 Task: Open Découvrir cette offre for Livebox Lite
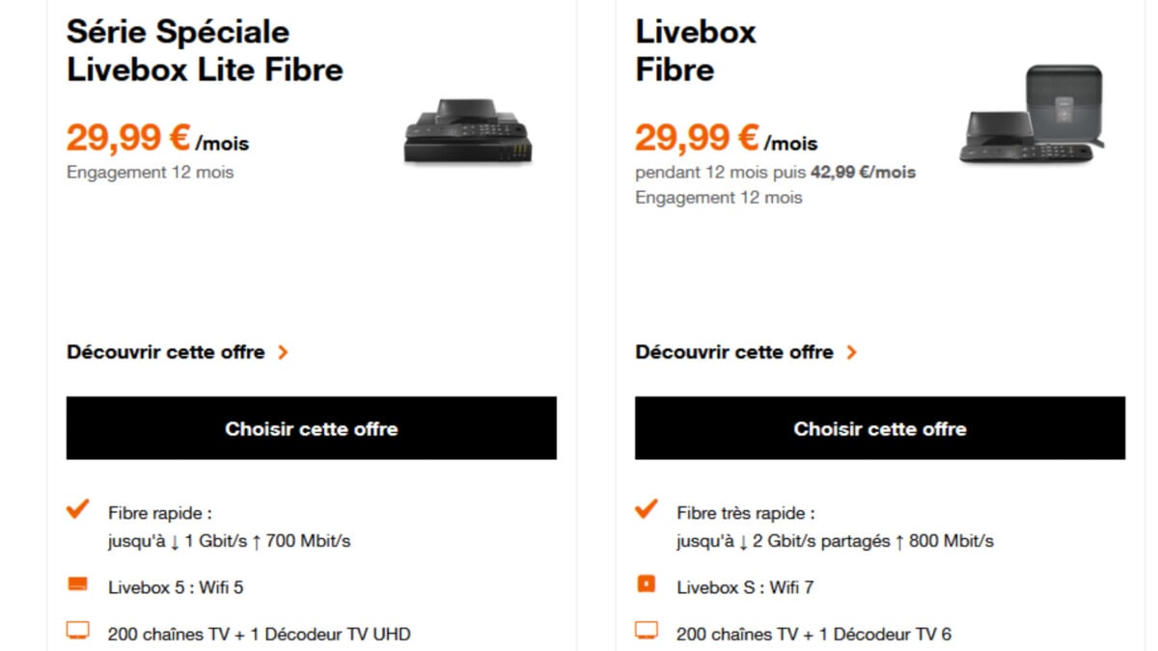tap(164, 352)
